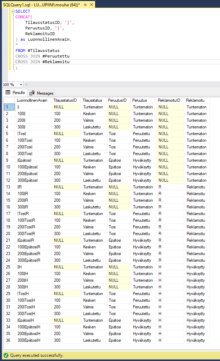Open the 100 % zoom dropdown
Image resolution: width=220 pixels, height=361 pixels.
tap(21, 85)
